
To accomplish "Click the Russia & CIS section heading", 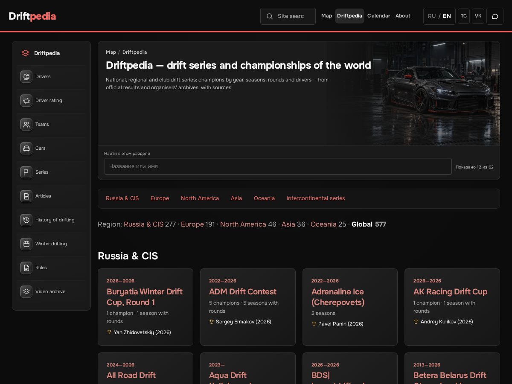I will coord(128,256).
